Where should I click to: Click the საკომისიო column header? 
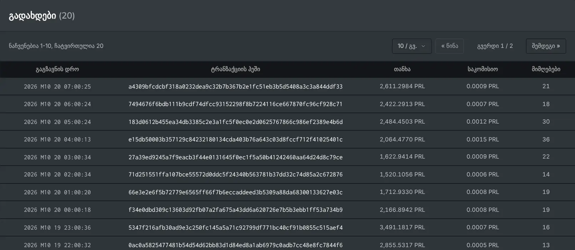(482, 69)
